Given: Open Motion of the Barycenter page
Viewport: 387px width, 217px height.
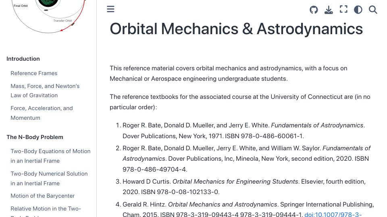Looking at the screenshot, I should pos(42,196).
